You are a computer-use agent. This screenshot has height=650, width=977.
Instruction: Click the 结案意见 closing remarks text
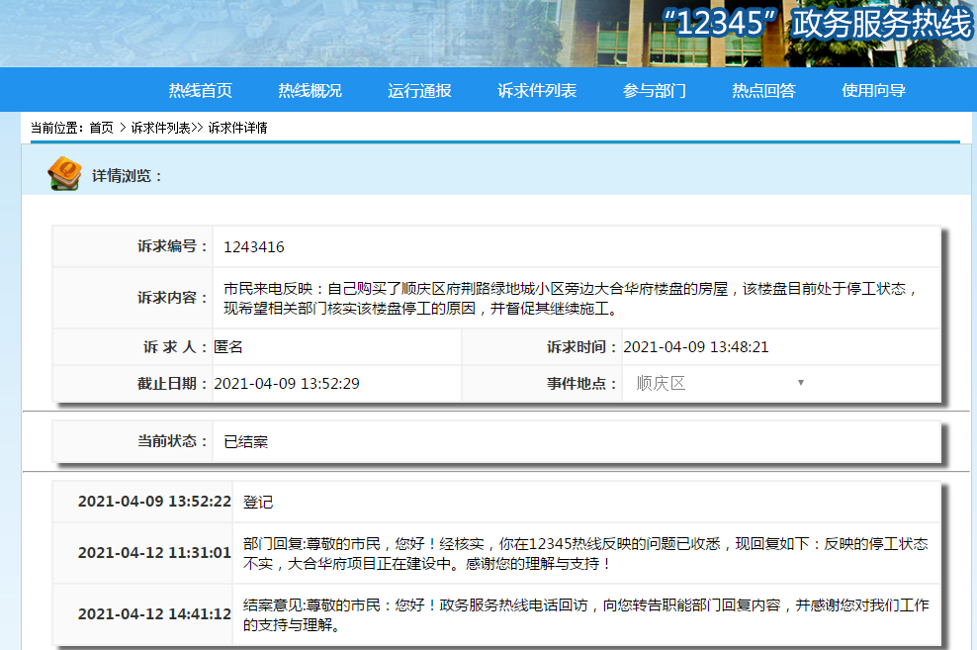coord(585,614)
